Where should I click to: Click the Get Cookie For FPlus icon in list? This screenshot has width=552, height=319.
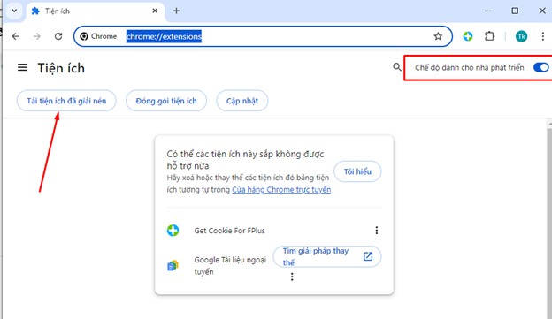point(172,231)
